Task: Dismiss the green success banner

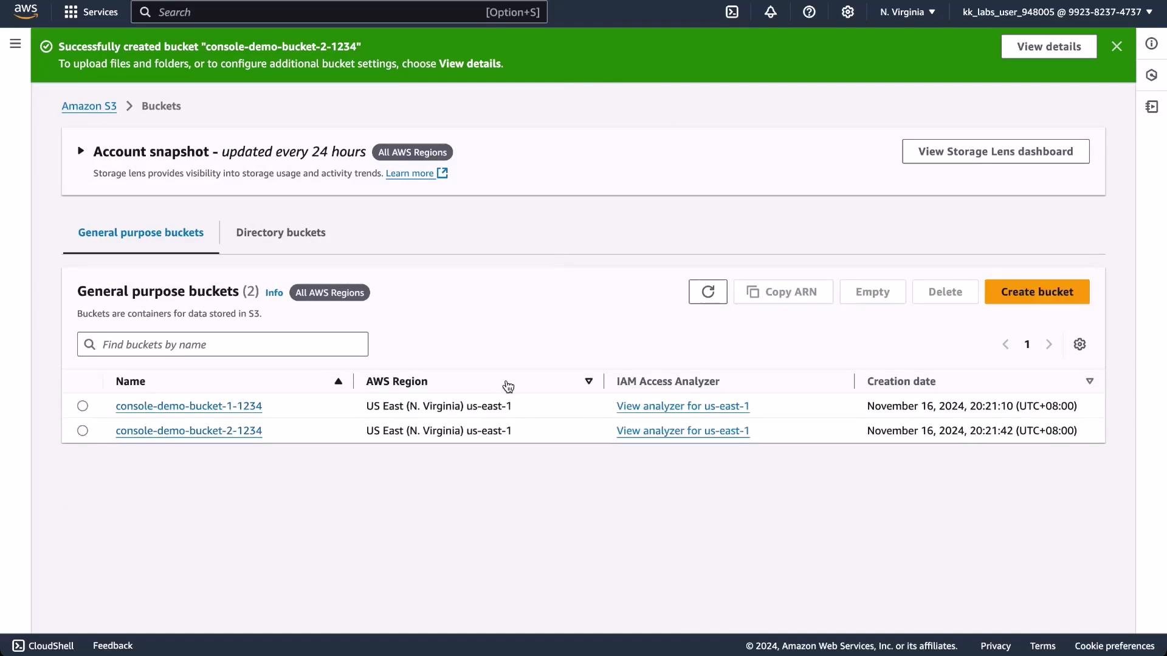Action: [x=1117, y=46]
